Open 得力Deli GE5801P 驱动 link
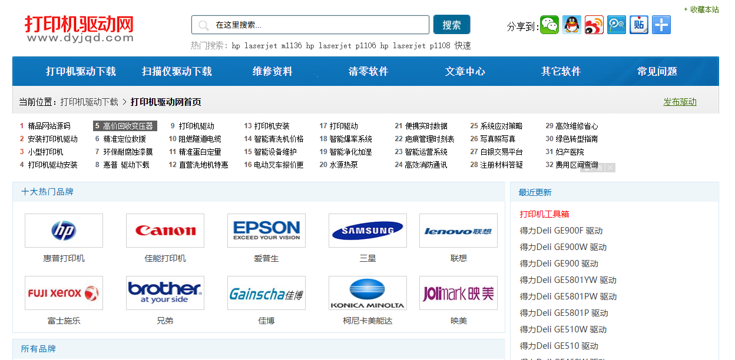The width and height of the screenshot is (735, 360). pos(564,313)
